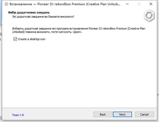Close the installer window
The image size is (159, 122).
pyautogui.click(x=151, y=4)
